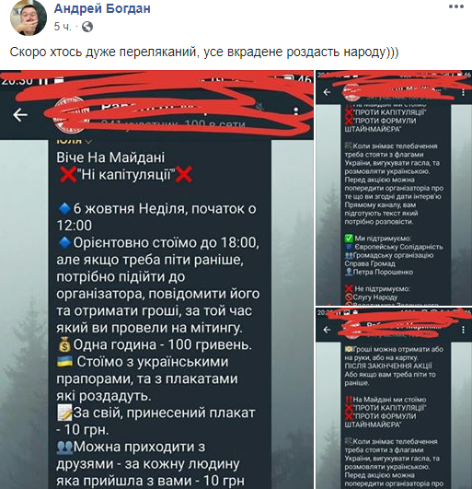Viewport: 472px width, 489px height.
Task: Click the green checkmark beside Ми підтримуємо
Action: (349, 239)
